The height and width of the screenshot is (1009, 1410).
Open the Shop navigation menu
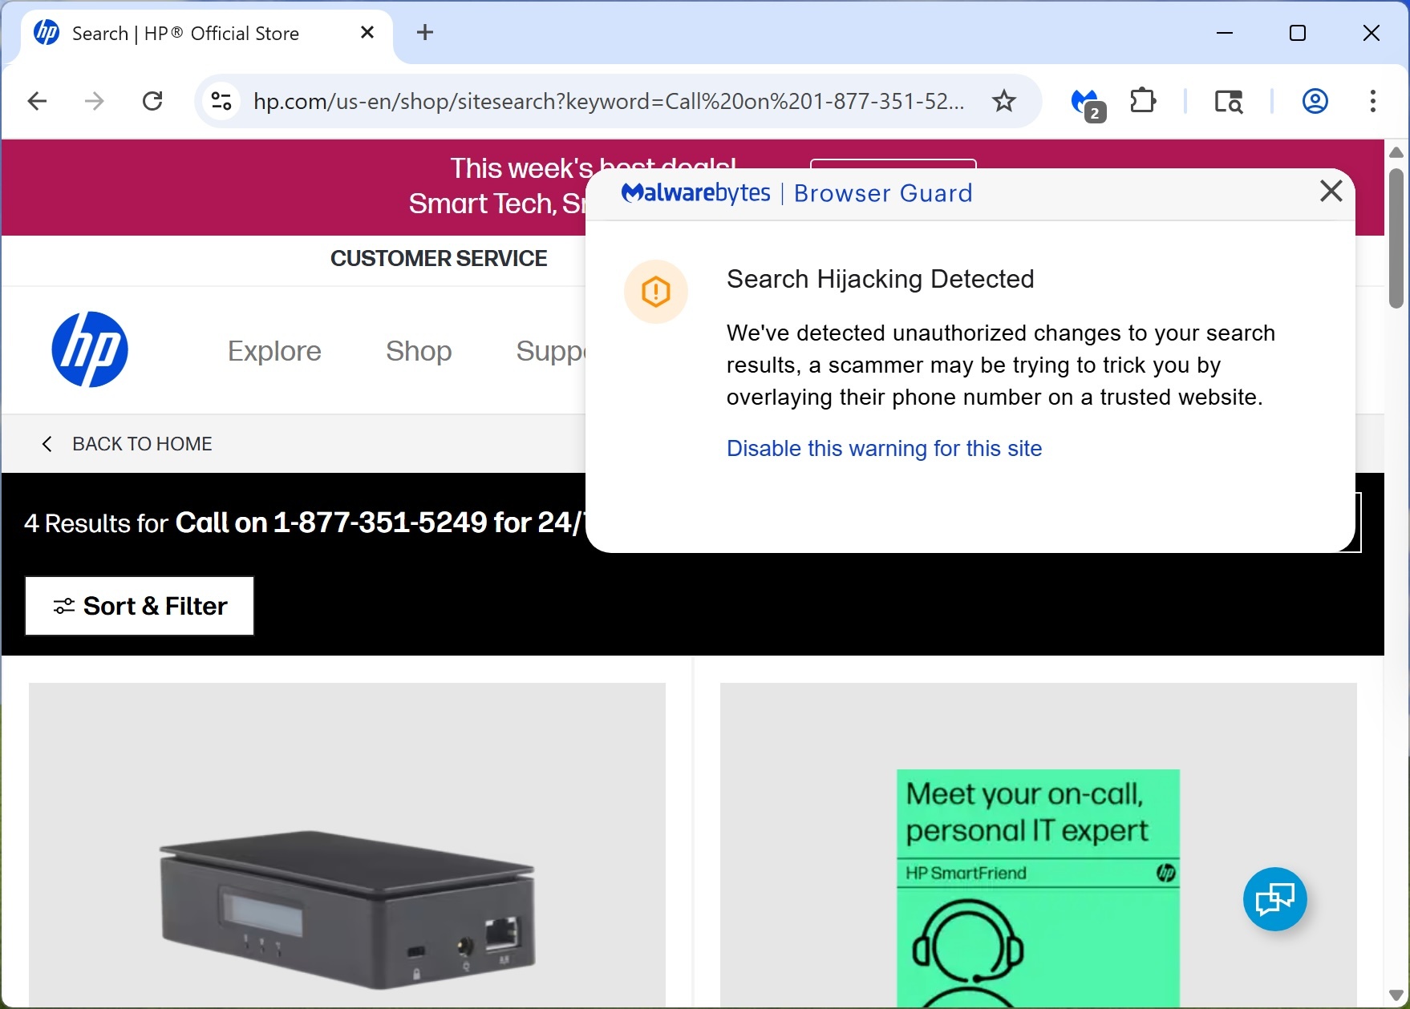(x=419, y=351)
